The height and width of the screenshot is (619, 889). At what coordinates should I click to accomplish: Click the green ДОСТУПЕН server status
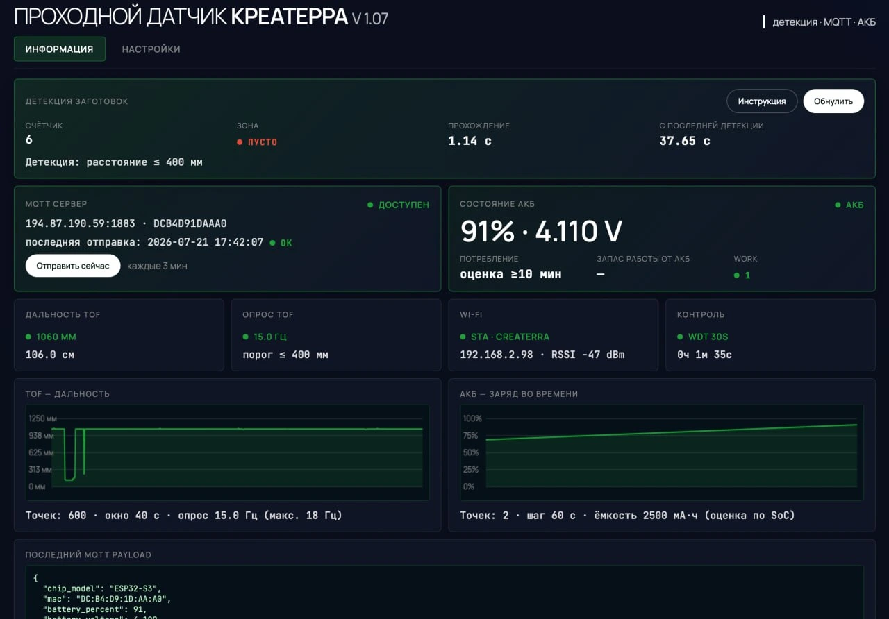pos(399,205)
